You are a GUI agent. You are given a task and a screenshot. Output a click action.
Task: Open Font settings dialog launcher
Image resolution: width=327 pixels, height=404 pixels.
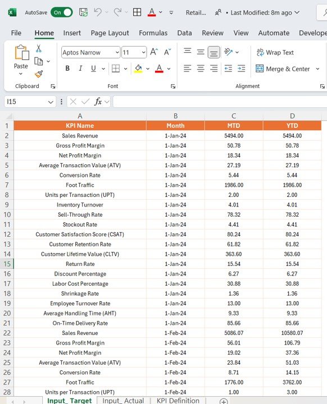[173, 86]
